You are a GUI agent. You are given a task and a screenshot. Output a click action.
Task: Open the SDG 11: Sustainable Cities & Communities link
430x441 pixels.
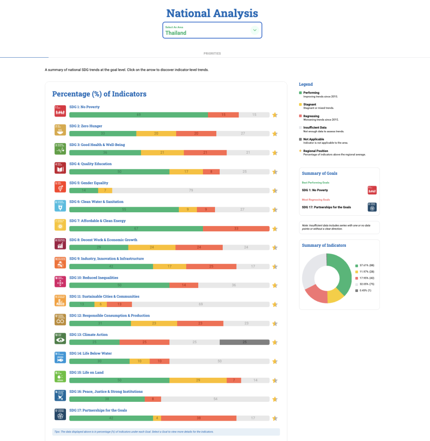coord(104,296)
